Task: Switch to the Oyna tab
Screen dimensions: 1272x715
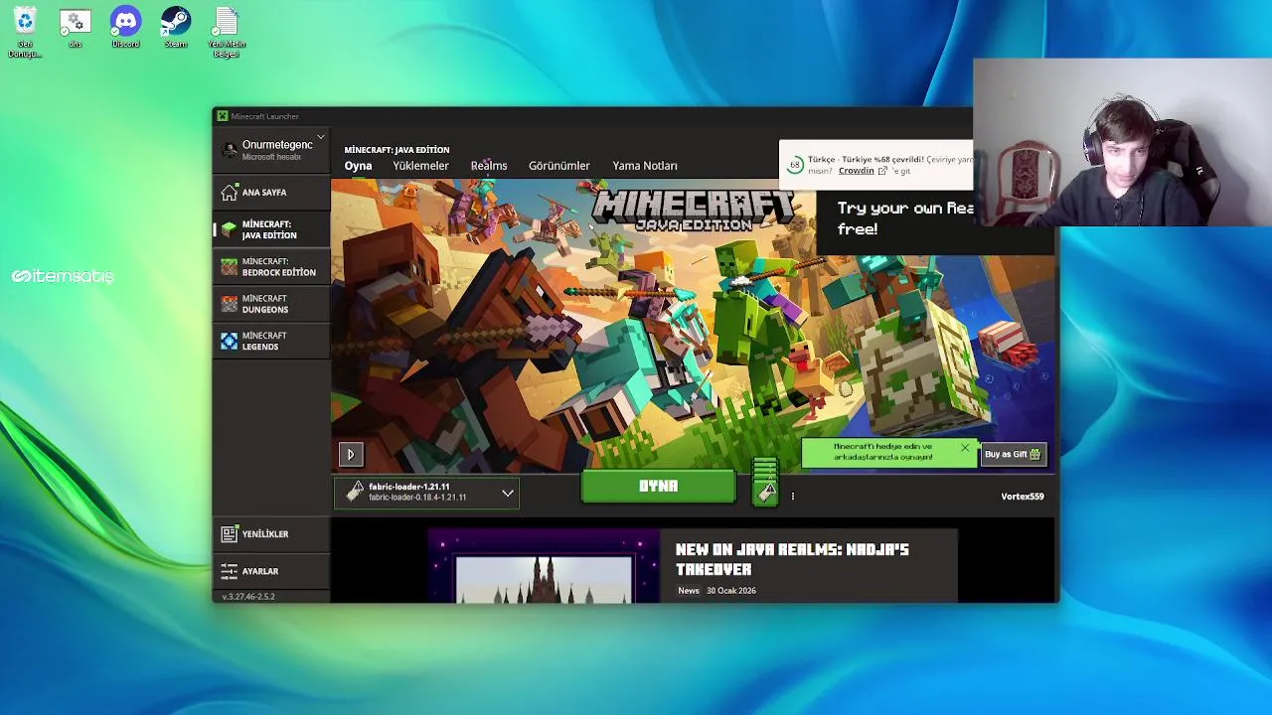Action: pos(358,166)
